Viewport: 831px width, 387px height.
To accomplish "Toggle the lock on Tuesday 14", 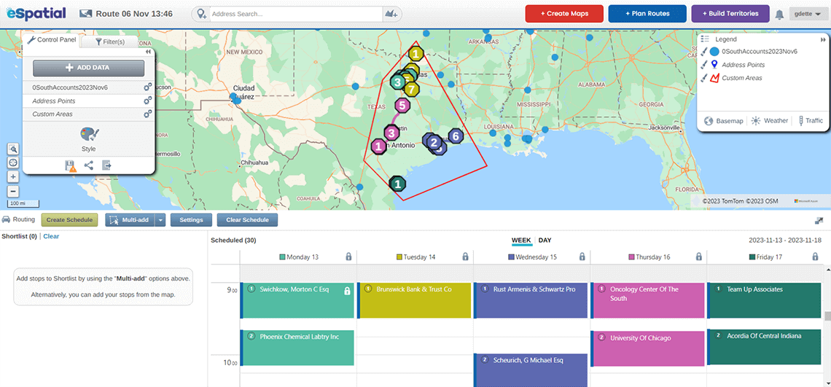I will click(465, 257).
